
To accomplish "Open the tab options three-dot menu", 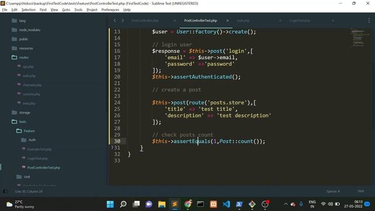I will (369, 21).
